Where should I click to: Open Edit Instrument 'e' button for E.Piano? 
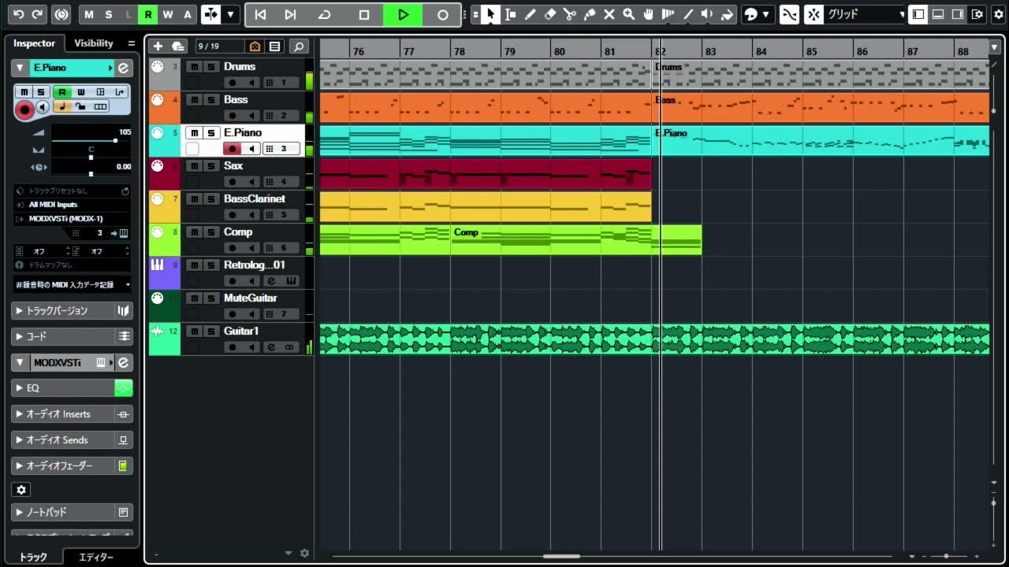(123, 68)
